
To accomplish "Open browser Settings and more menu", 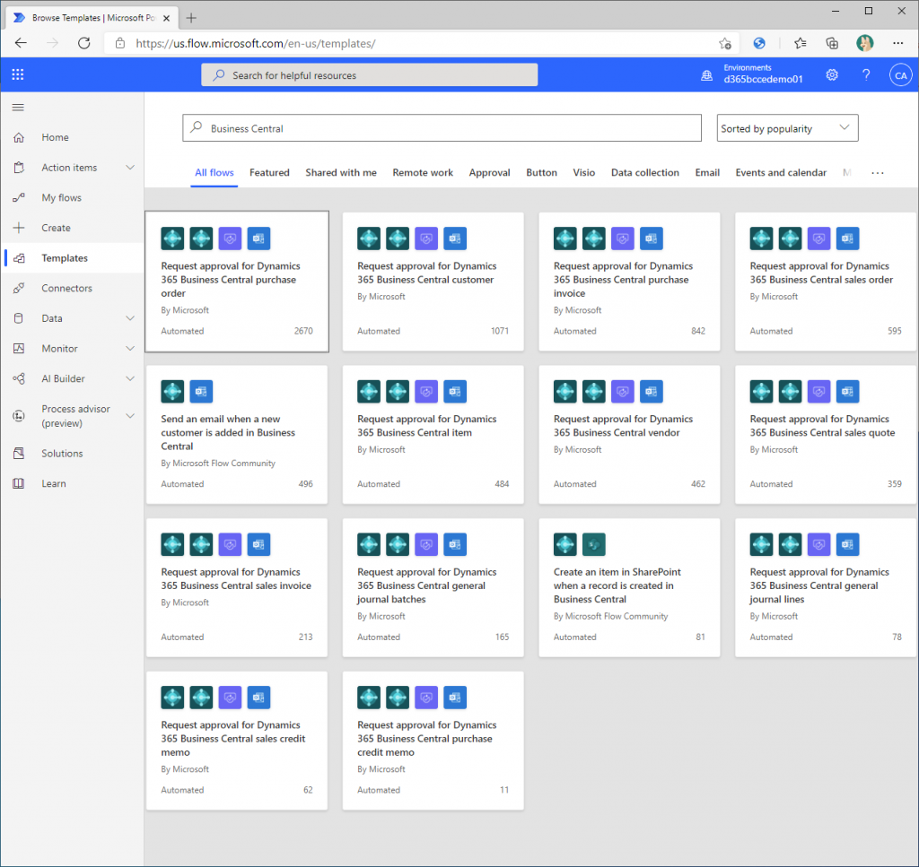I will click(897, 43).
